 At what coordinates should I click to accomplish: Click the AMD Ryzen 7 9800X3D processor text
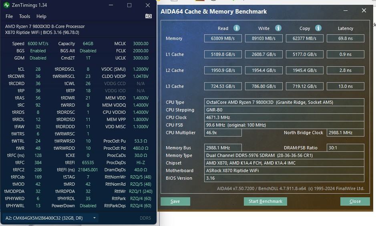tap(45, 26)
